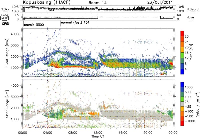Click the '12' label on Power color bar

pyautogui.click(x=186, y=58)
